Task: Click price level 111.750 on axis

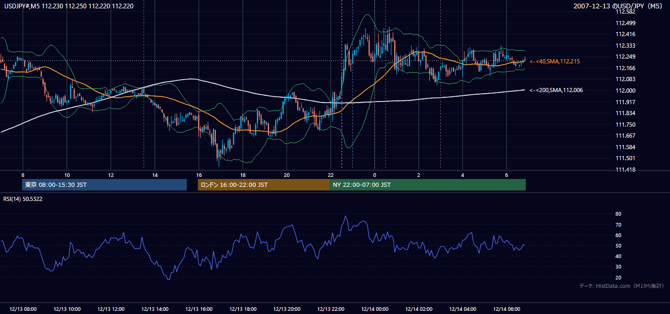Action: coord(626,125)
